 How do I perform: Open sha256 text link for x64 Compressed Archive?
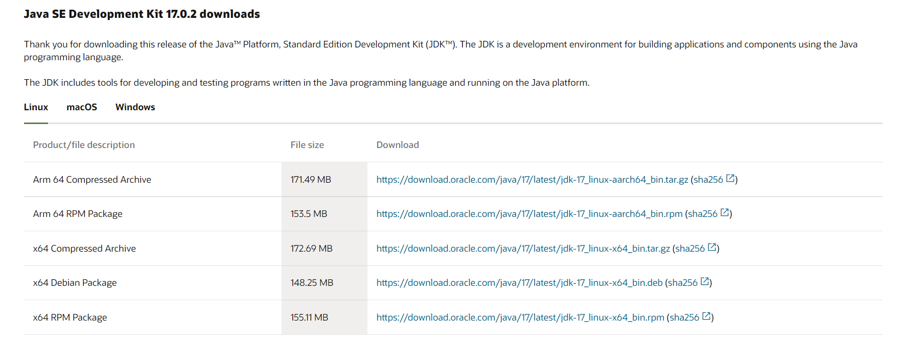tap(689, 249)
